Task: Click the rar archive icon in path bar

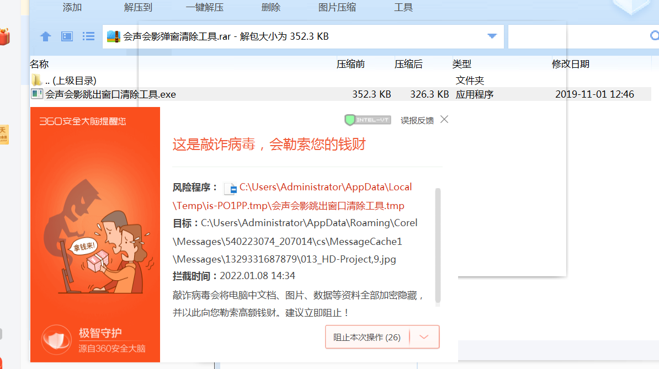Action: click(114, 36)
